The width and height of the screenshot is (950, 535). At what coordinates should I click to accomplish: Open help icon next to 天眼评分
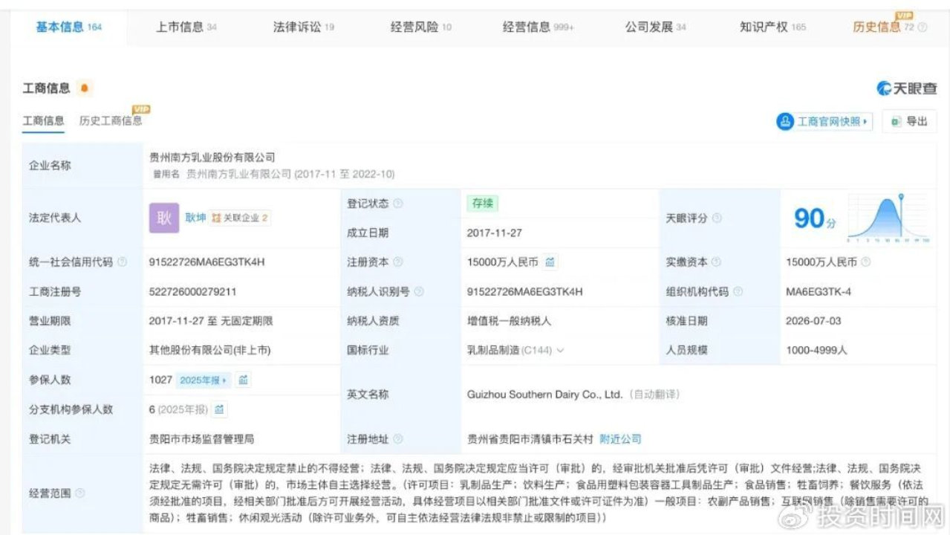click(717, 218)
